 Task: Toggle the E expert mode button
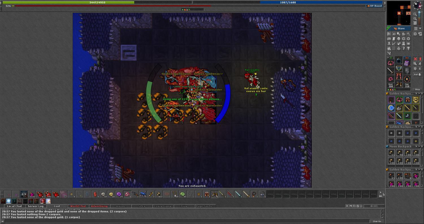click(x=420, y=69)
